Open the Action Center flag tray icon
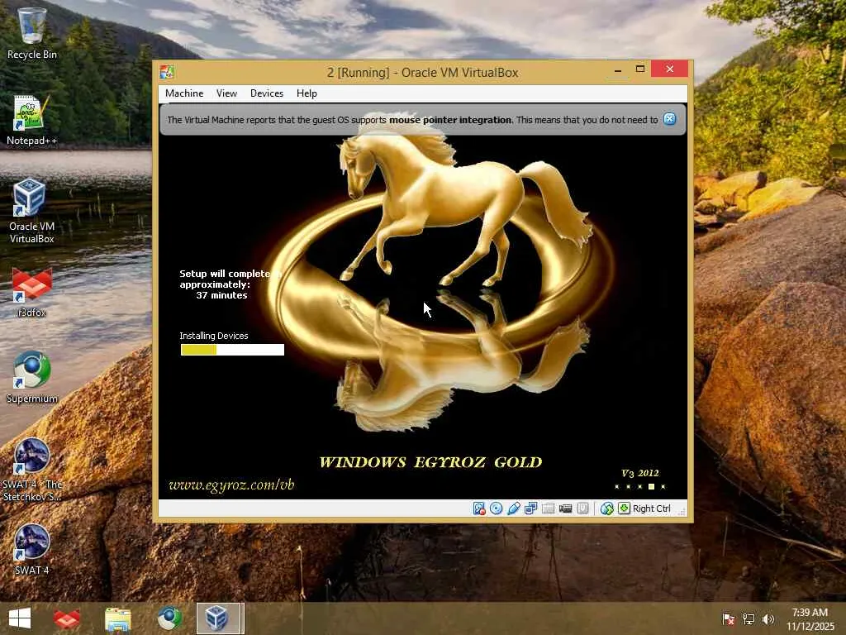The height and width of the screenshot is (635, 846). (729, 618)
